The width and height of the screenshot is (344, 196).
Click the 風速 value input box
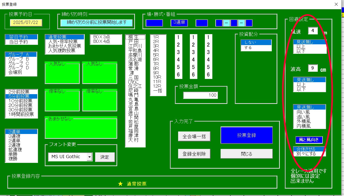(313, 31)
